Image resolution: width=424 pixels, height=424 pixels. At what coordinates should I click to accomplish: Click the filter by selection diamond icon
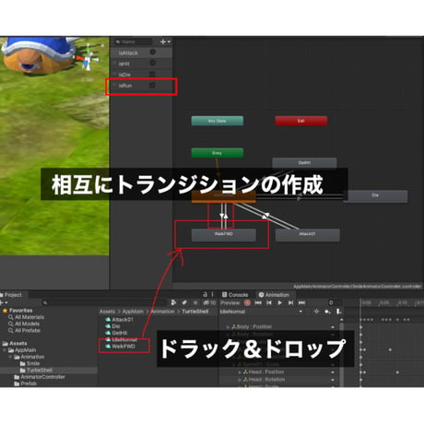click(316, 312)
